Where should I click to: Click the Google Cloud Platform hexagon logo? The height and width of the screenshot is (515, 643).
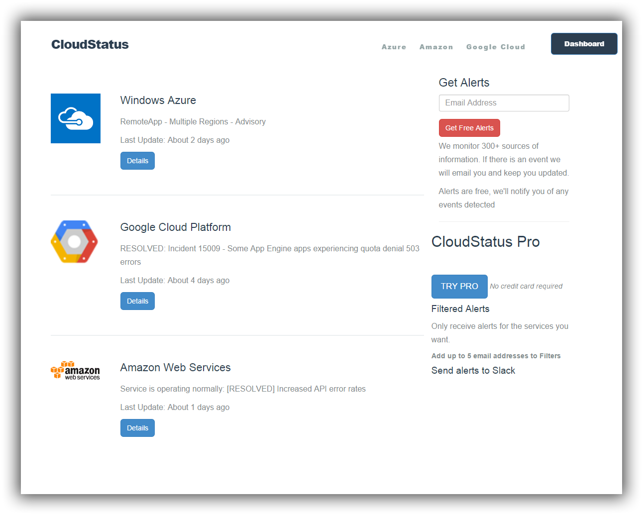[x=75, y=242]
